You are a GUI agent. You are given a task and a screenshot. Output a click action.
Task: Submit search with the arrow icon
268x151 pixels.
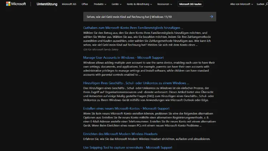[211, 16]
